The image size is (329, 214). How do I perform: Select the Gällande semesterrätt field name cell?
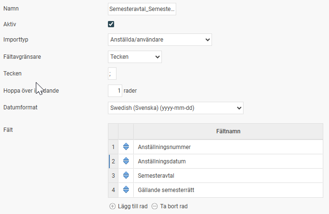click(x=228, y=190)
